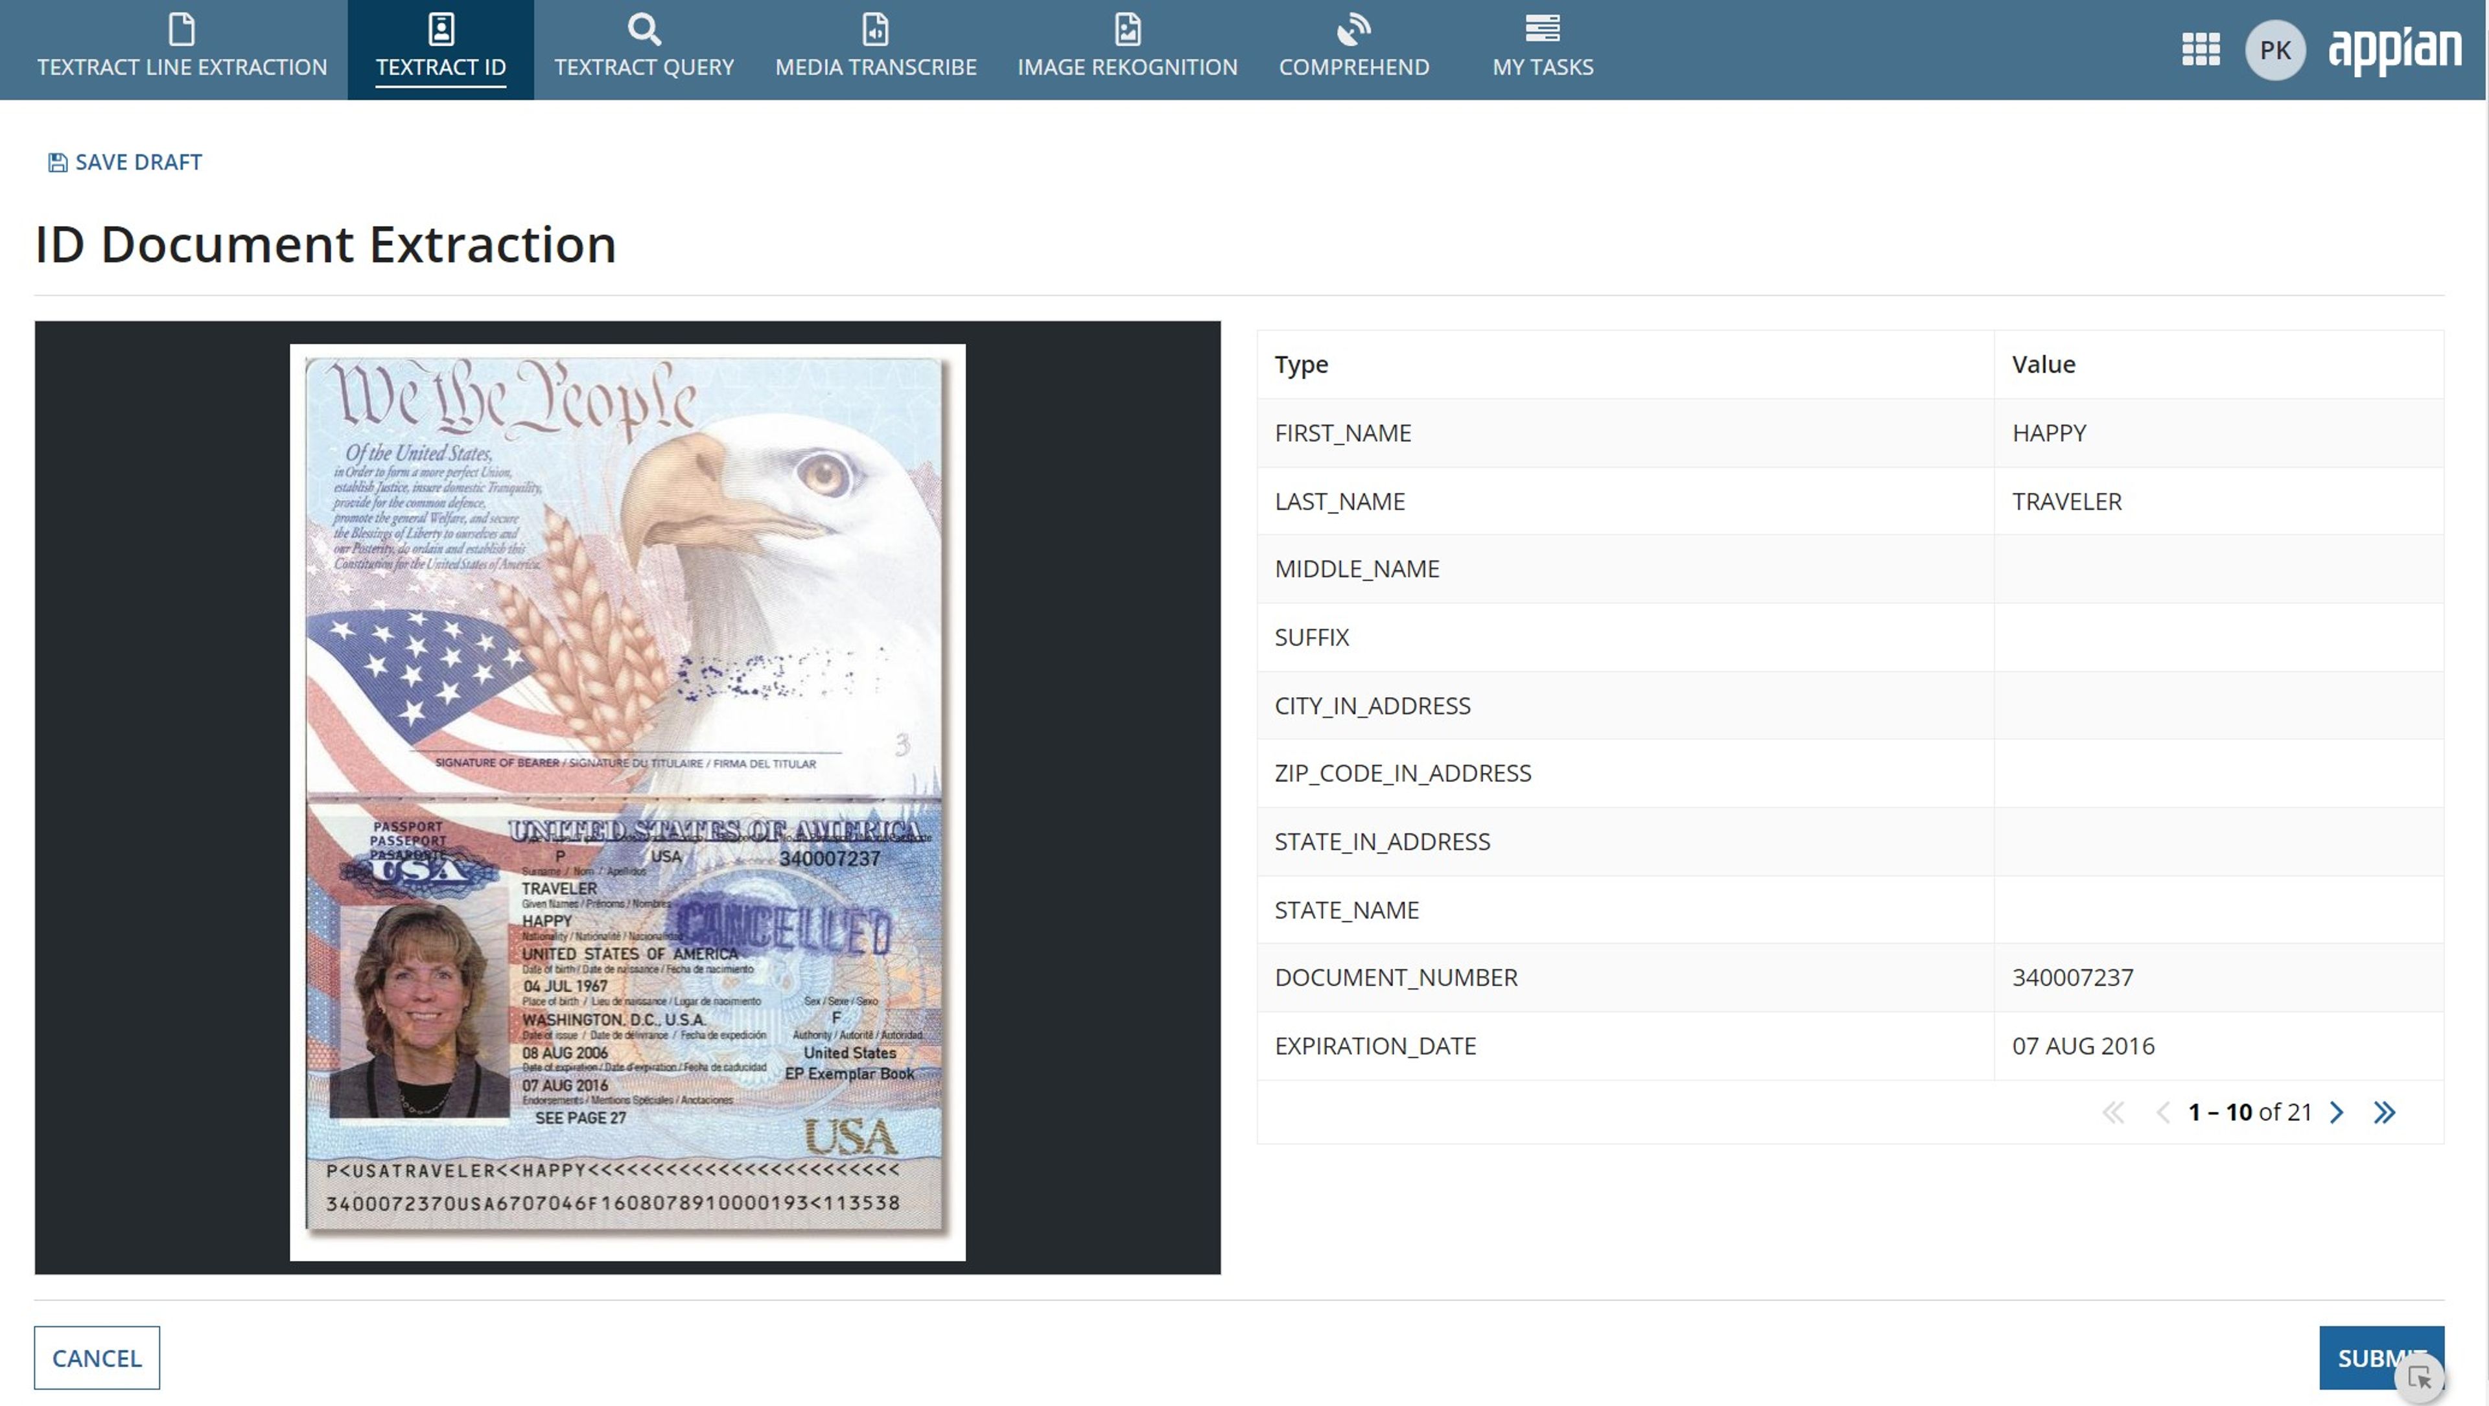Open Media Transcribe tab
2489x1406 pixels.
(876, 49)
